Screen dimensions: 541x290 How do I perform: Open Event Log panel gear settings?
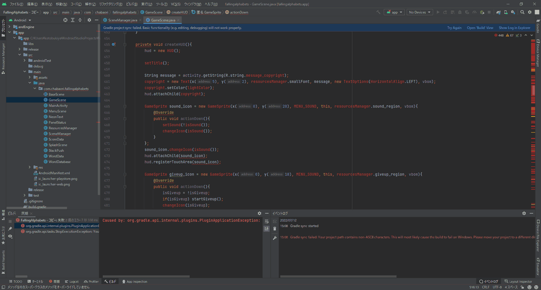coord(524,213)
